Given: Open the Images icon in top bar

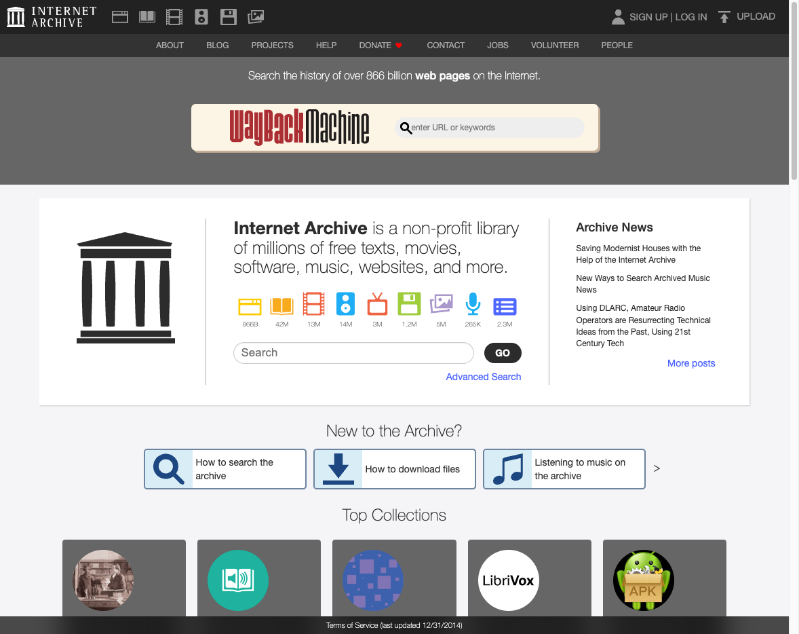Looking at the screenshot, I should (256, 17).
